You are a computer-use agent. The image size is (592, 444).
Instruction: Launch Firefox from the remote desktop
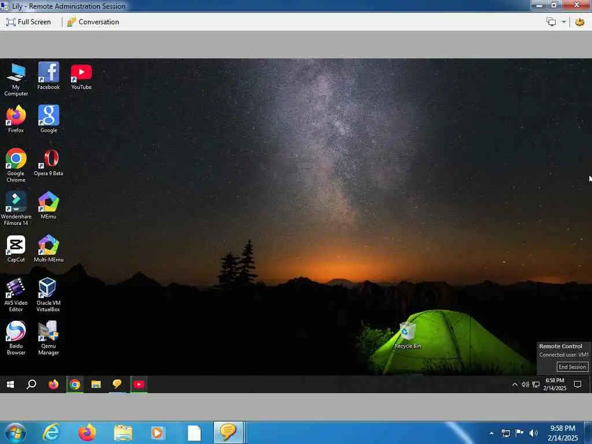pyautogui.click(x=16, y=119)
